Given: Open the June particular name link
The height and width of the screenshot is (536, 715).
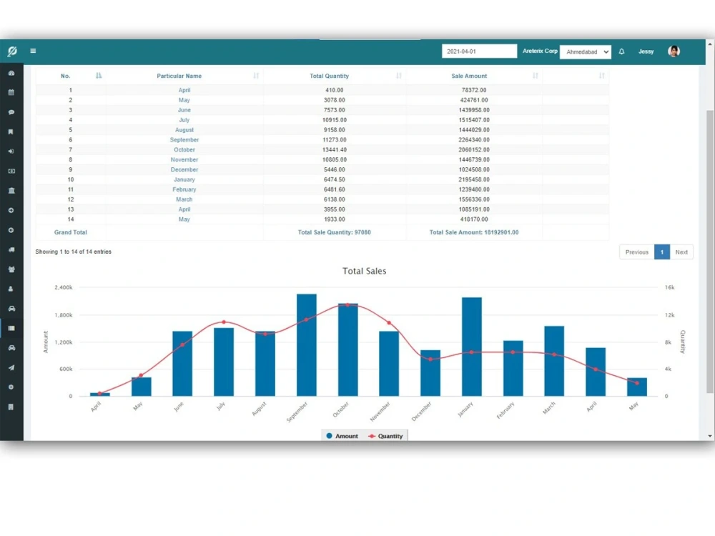Looking at the screenshot, I should click(184, 110).
